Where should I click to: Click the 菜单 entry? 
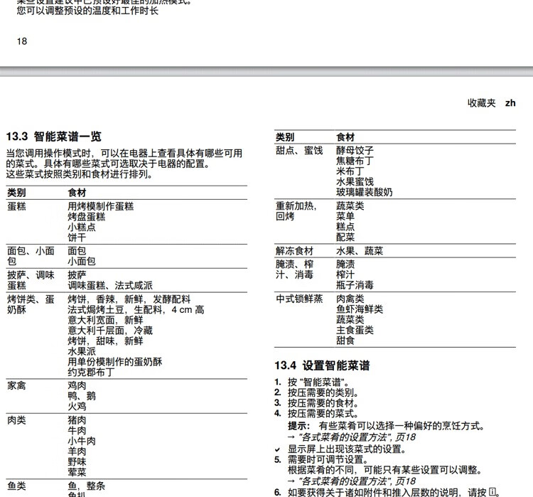point(345,216)
